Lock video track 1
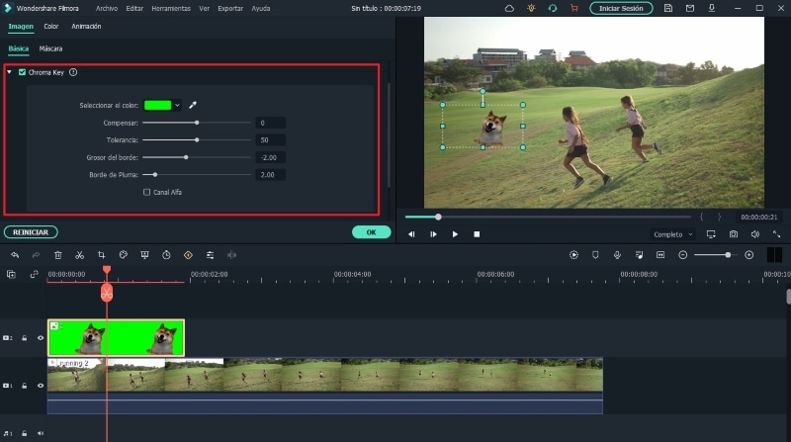The image size is (791, 442). coord(24,386)
